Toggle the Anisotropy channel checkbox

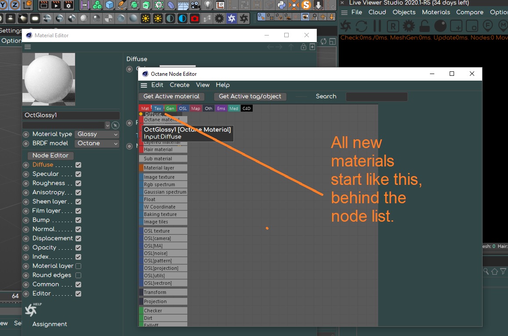point(78,192)
